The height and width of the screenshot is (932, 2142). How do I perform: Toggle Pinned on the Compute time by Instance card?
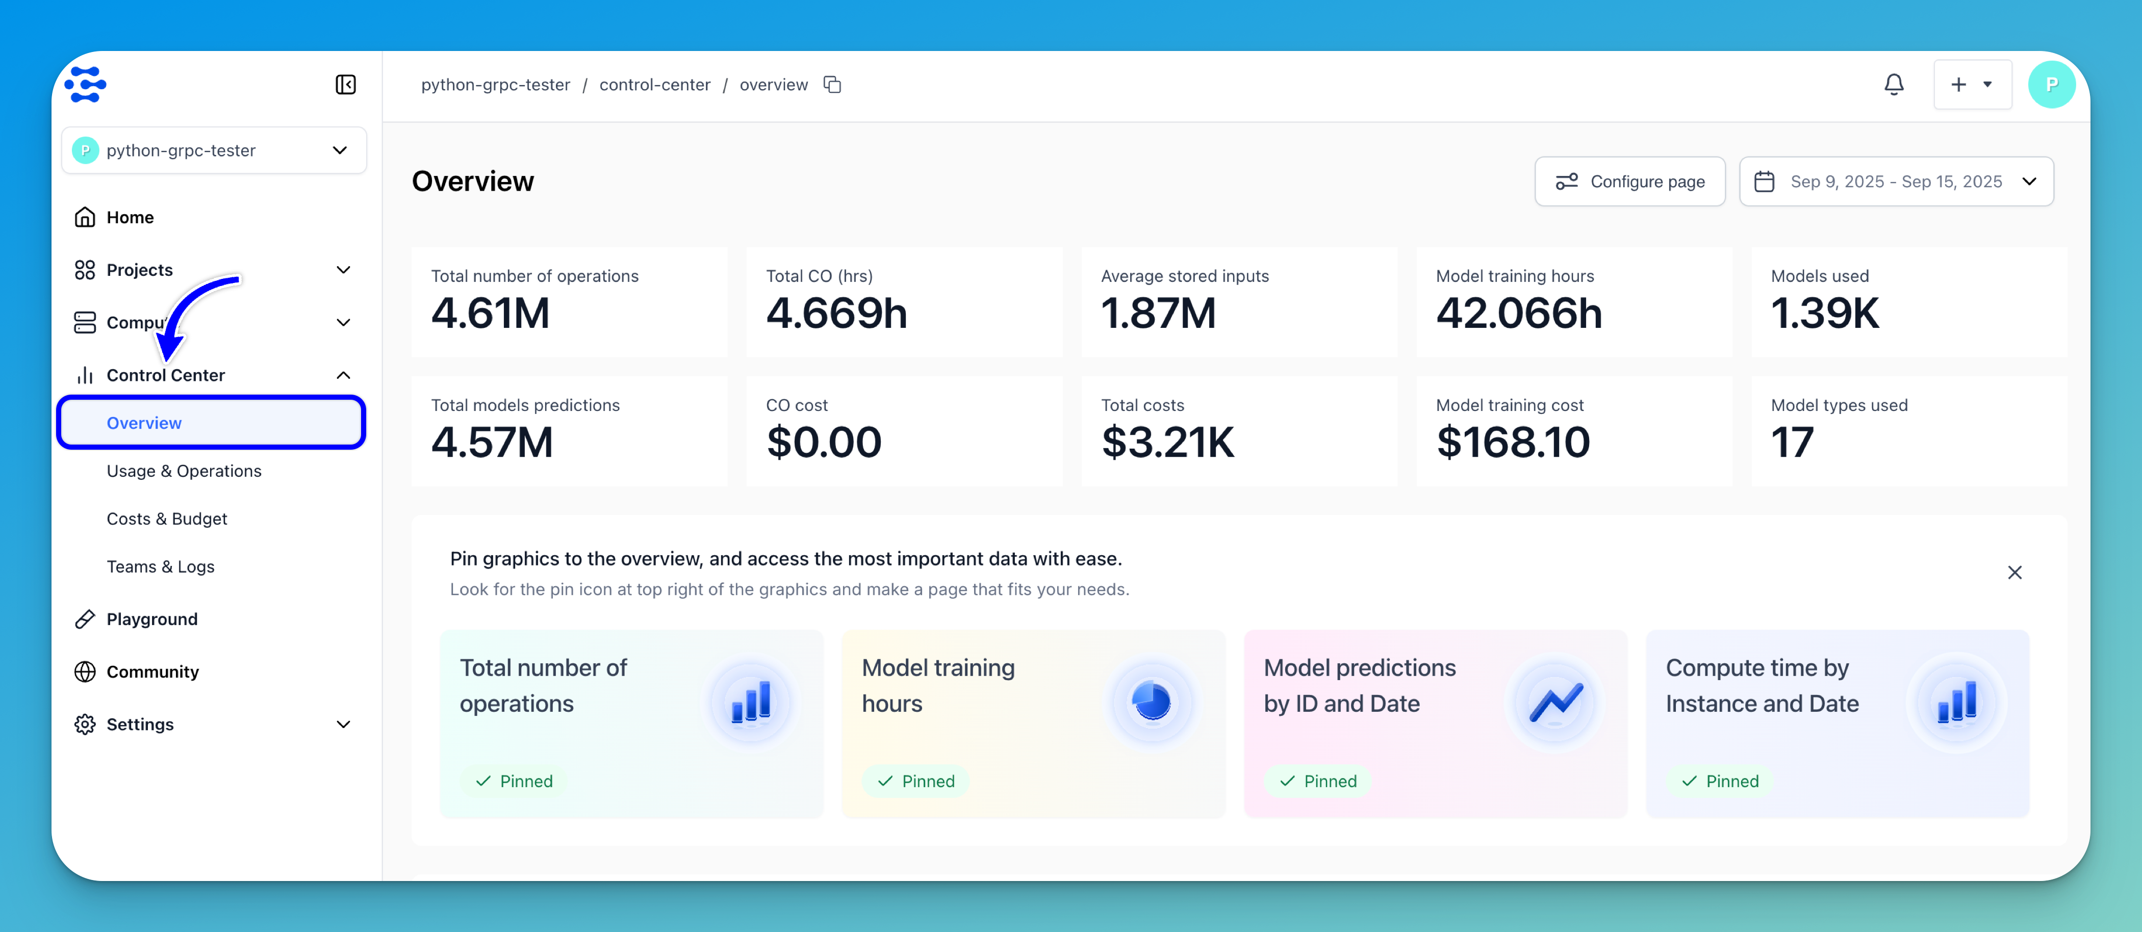coord(1720,781)
